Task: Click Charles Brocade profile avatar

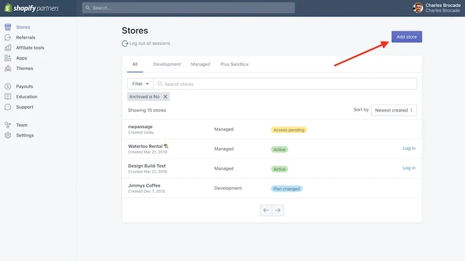Action: [418, 8]
